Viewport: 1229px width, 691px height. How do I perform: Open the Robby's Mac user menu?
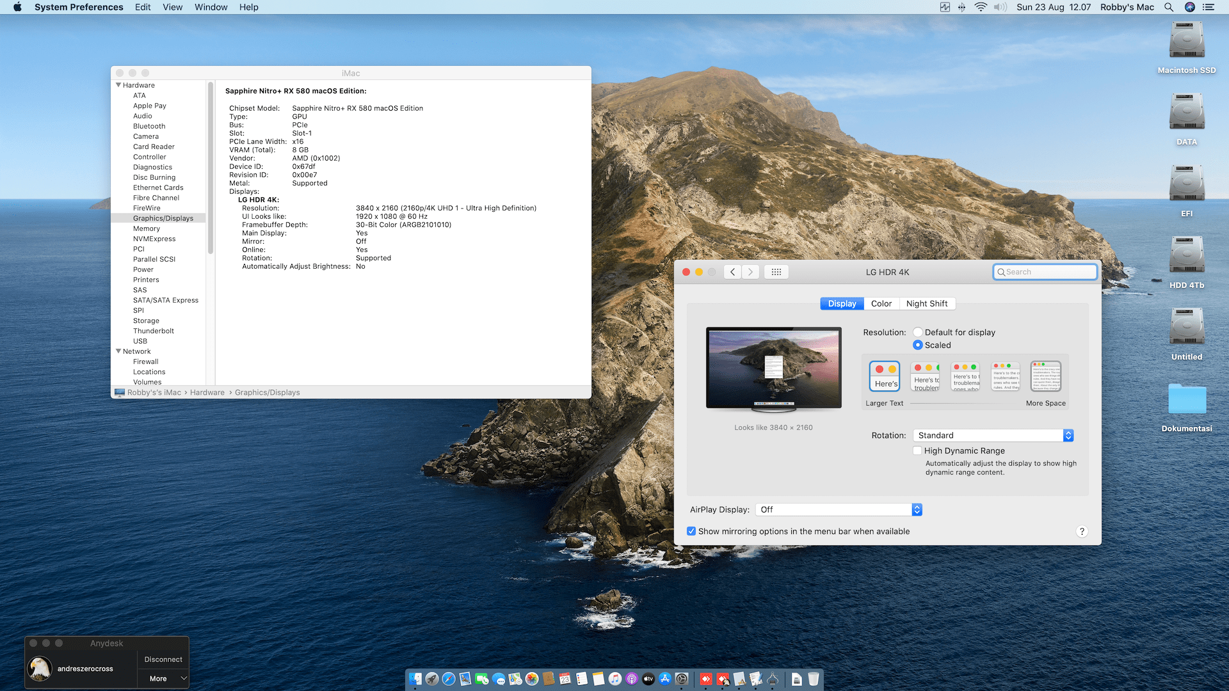1127,7
